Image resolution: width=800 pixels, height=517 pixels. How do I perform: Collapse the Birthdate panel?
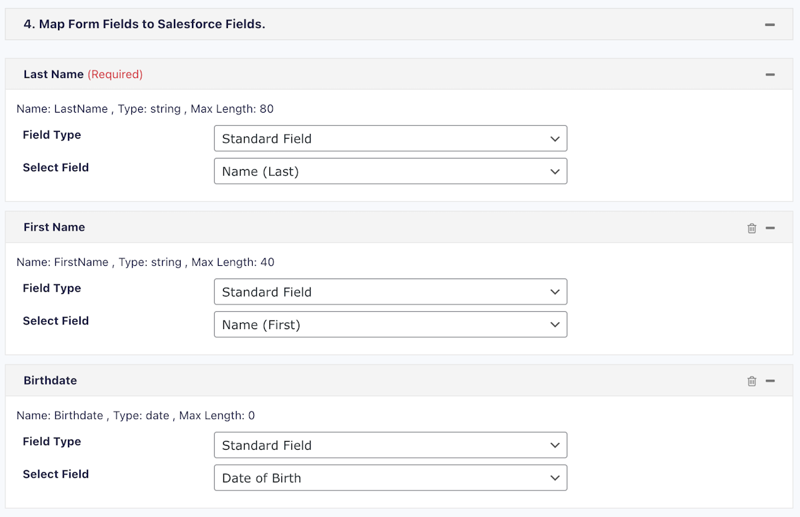click(770, 381)
